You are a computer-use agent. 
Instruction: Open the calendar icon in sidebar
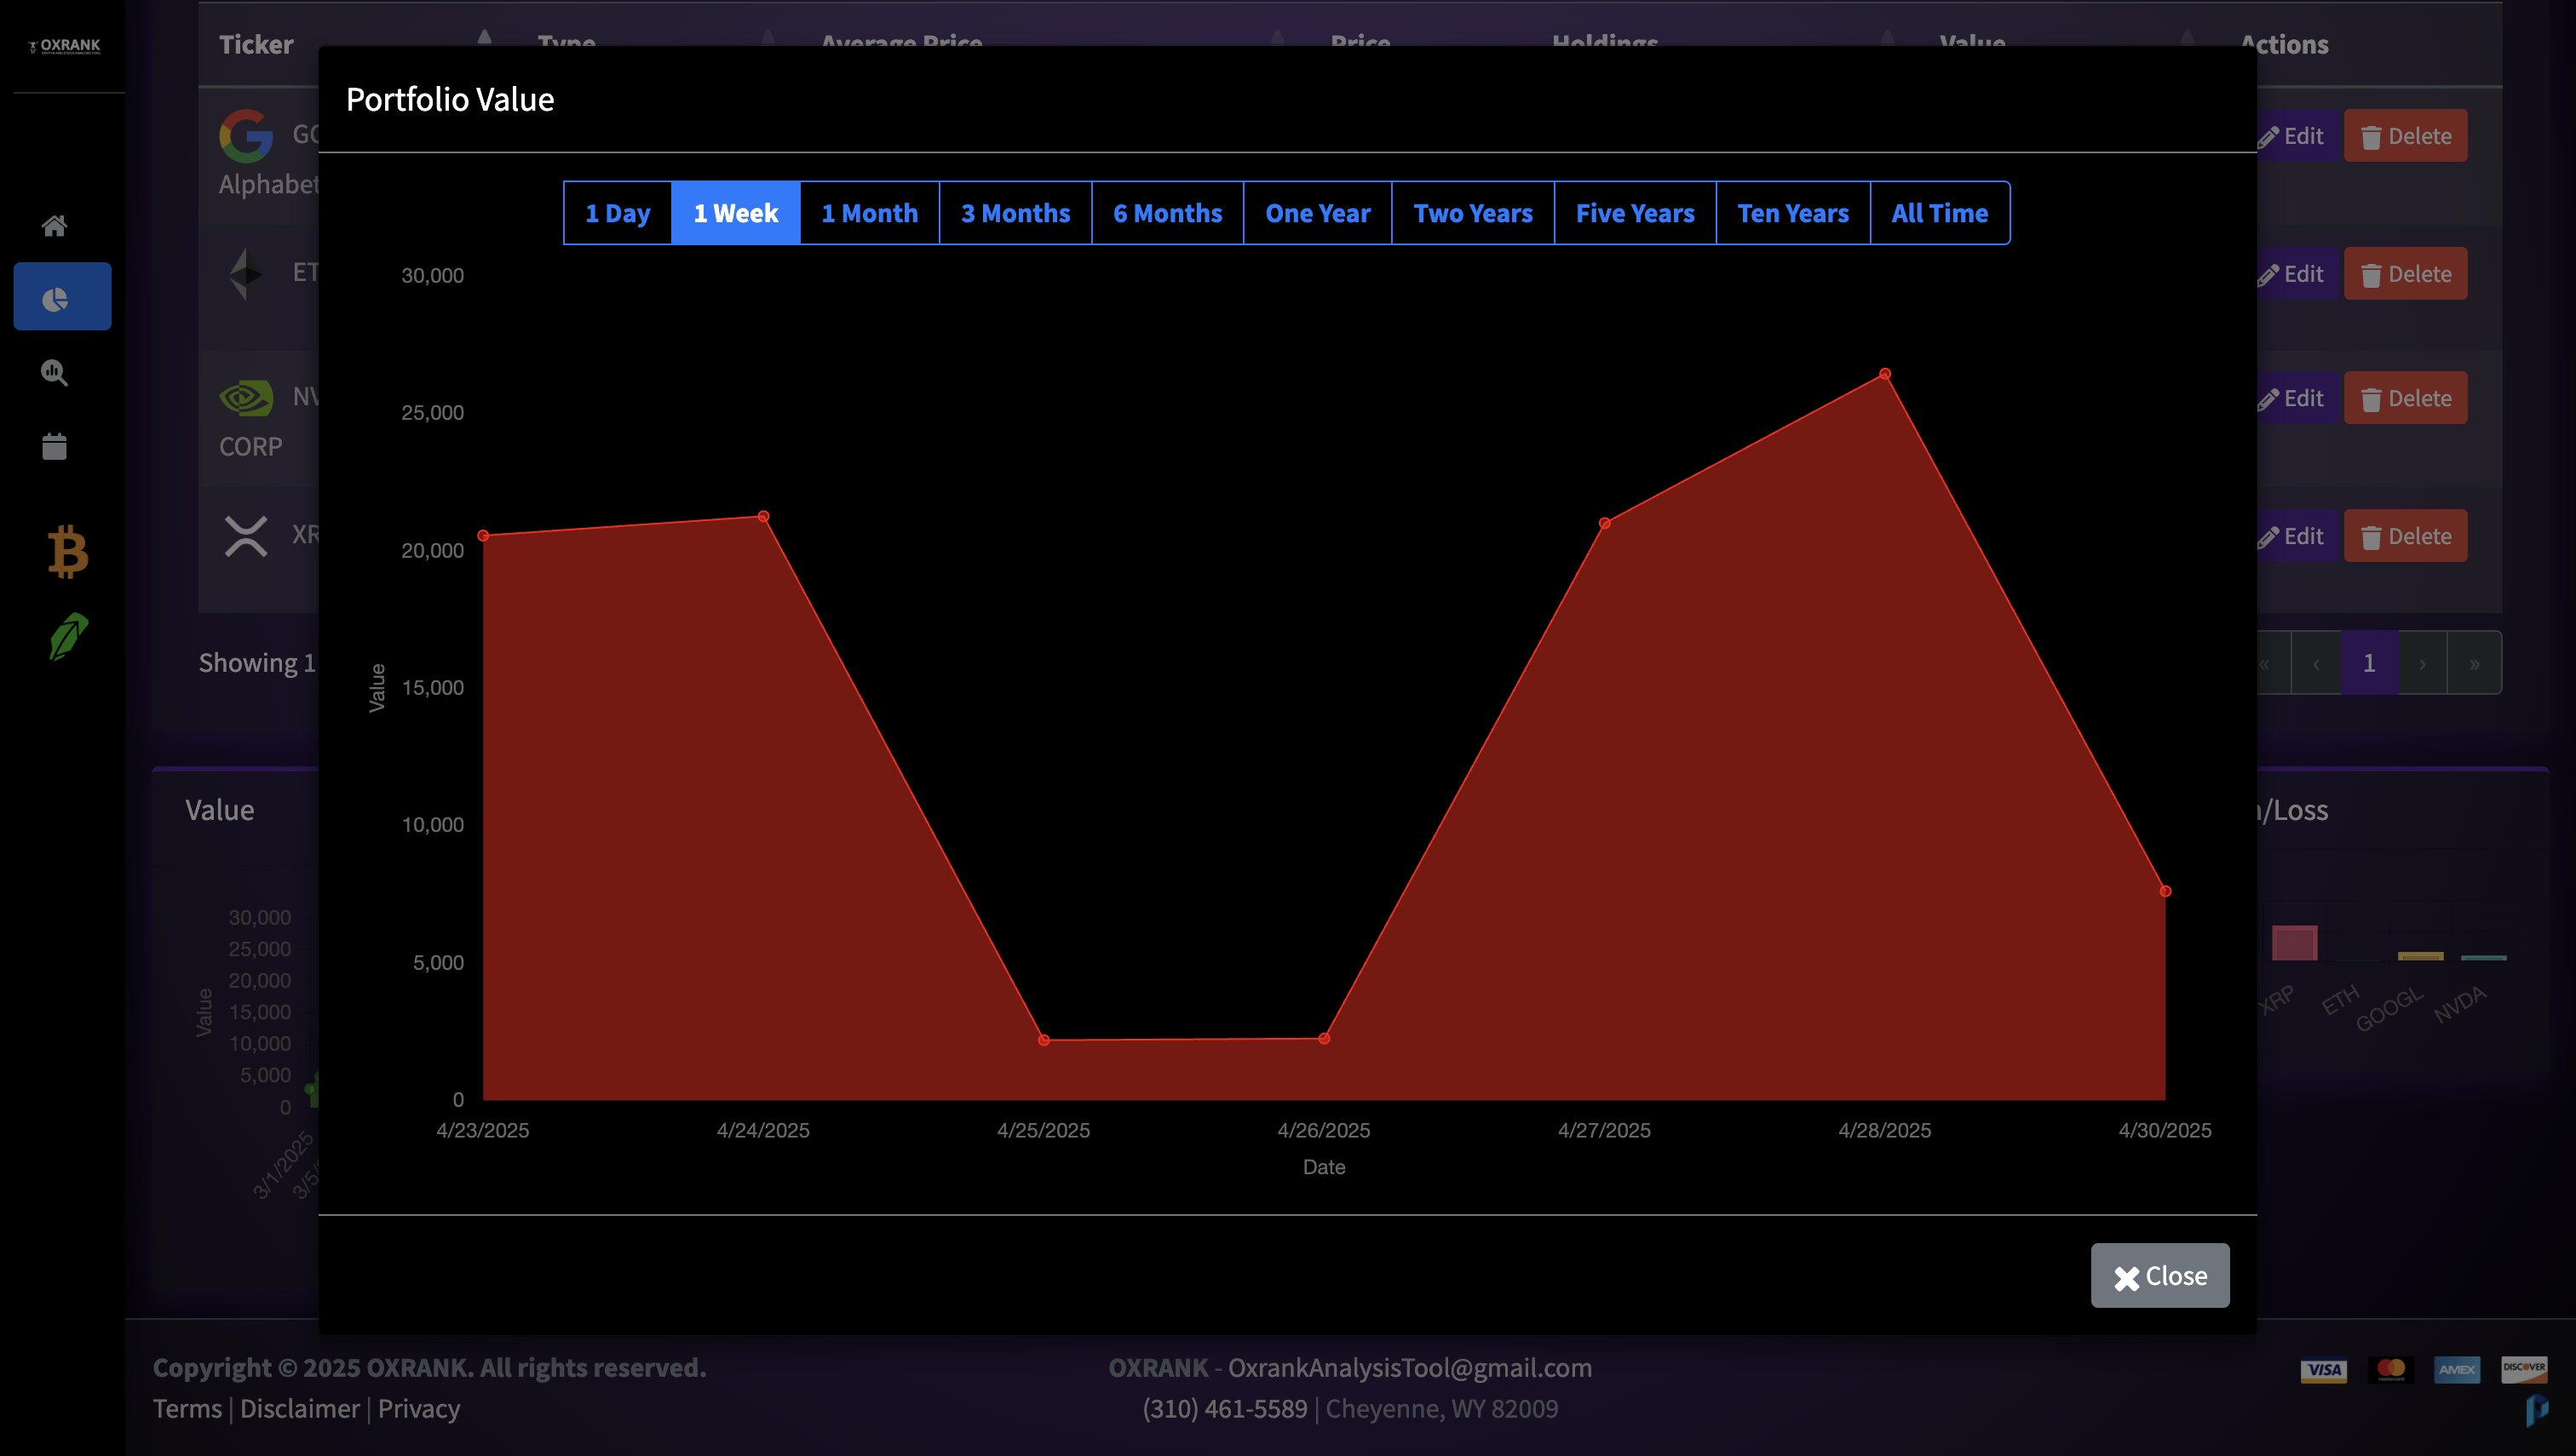click(54, 446)
